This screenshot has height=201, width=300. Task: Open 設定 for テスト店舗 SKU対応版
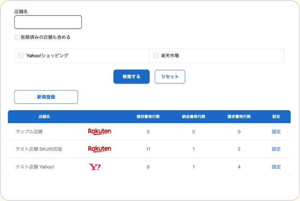(276, 149)
